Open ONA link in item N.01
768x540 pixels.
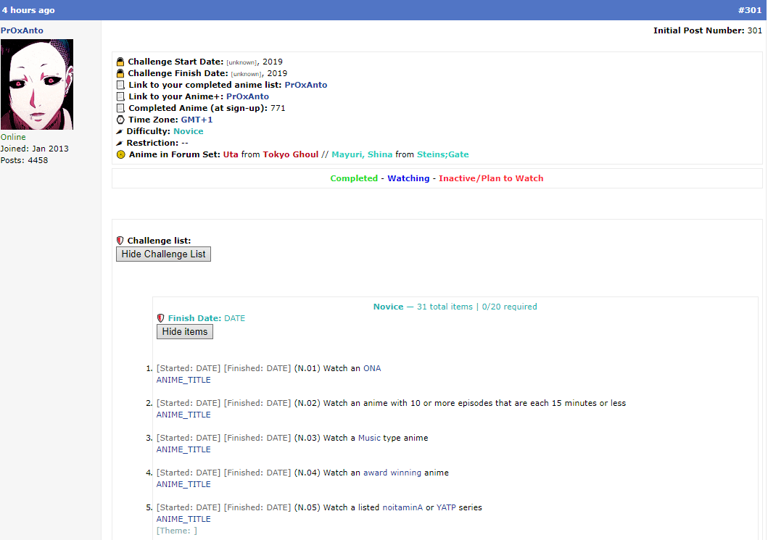(x=372, y=368)
